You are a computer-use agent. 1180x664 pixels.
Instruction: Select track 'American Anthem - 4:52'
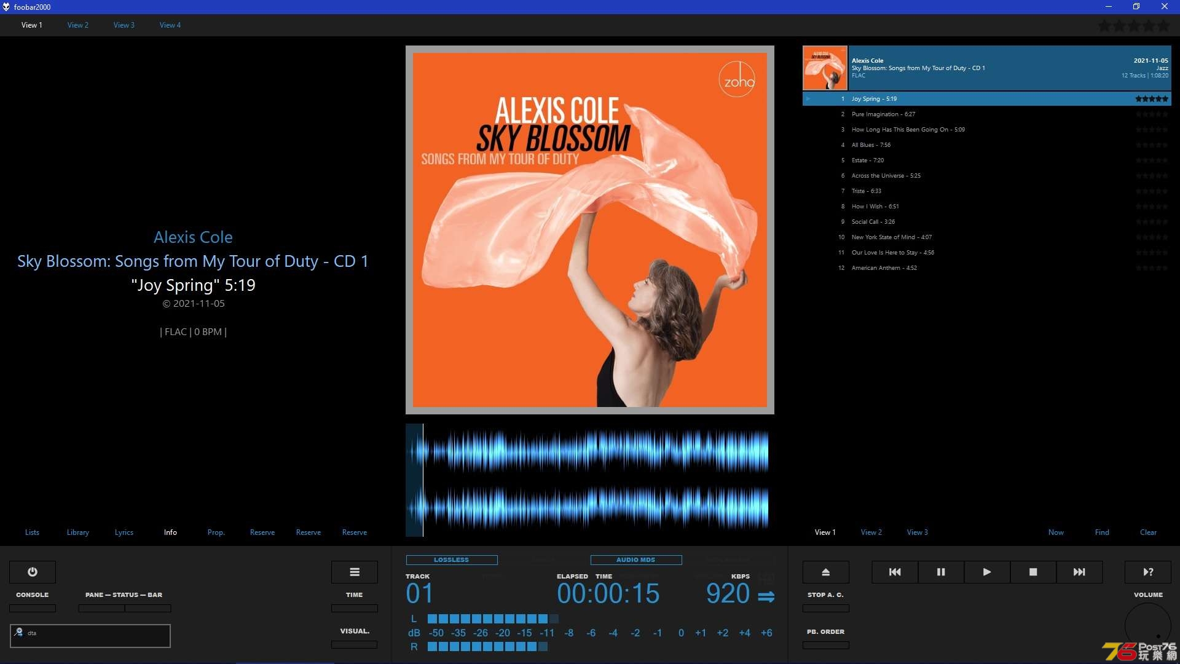tap(986, 268)
